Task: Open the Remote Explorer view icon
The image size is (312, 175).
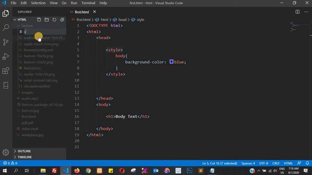Action: pos(5,85)
